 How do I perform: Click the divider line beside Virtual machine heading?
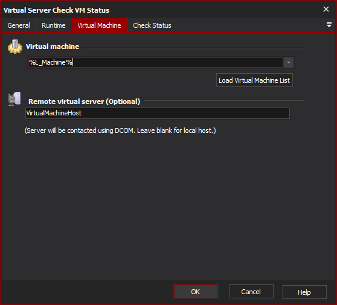(x=193, y=48)
